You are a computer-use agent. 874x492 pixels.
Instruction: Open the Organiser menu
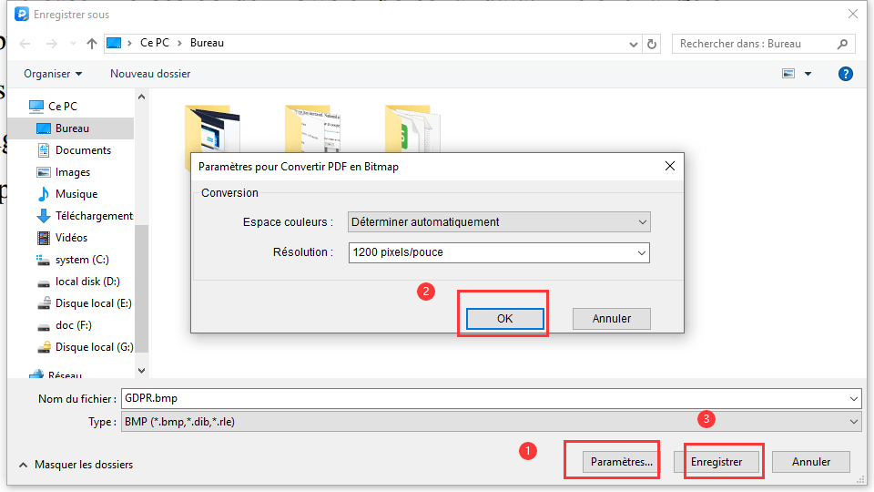point(53,74)
